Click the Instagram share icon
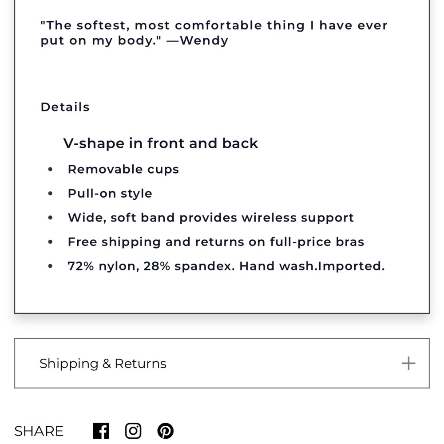 (133, 431)
